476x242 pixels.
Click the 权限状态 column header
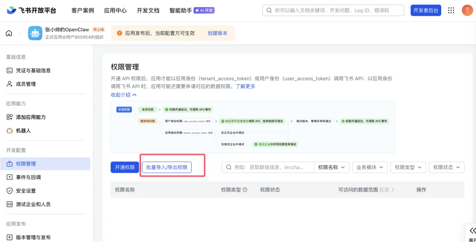click(x=270, y=190)
